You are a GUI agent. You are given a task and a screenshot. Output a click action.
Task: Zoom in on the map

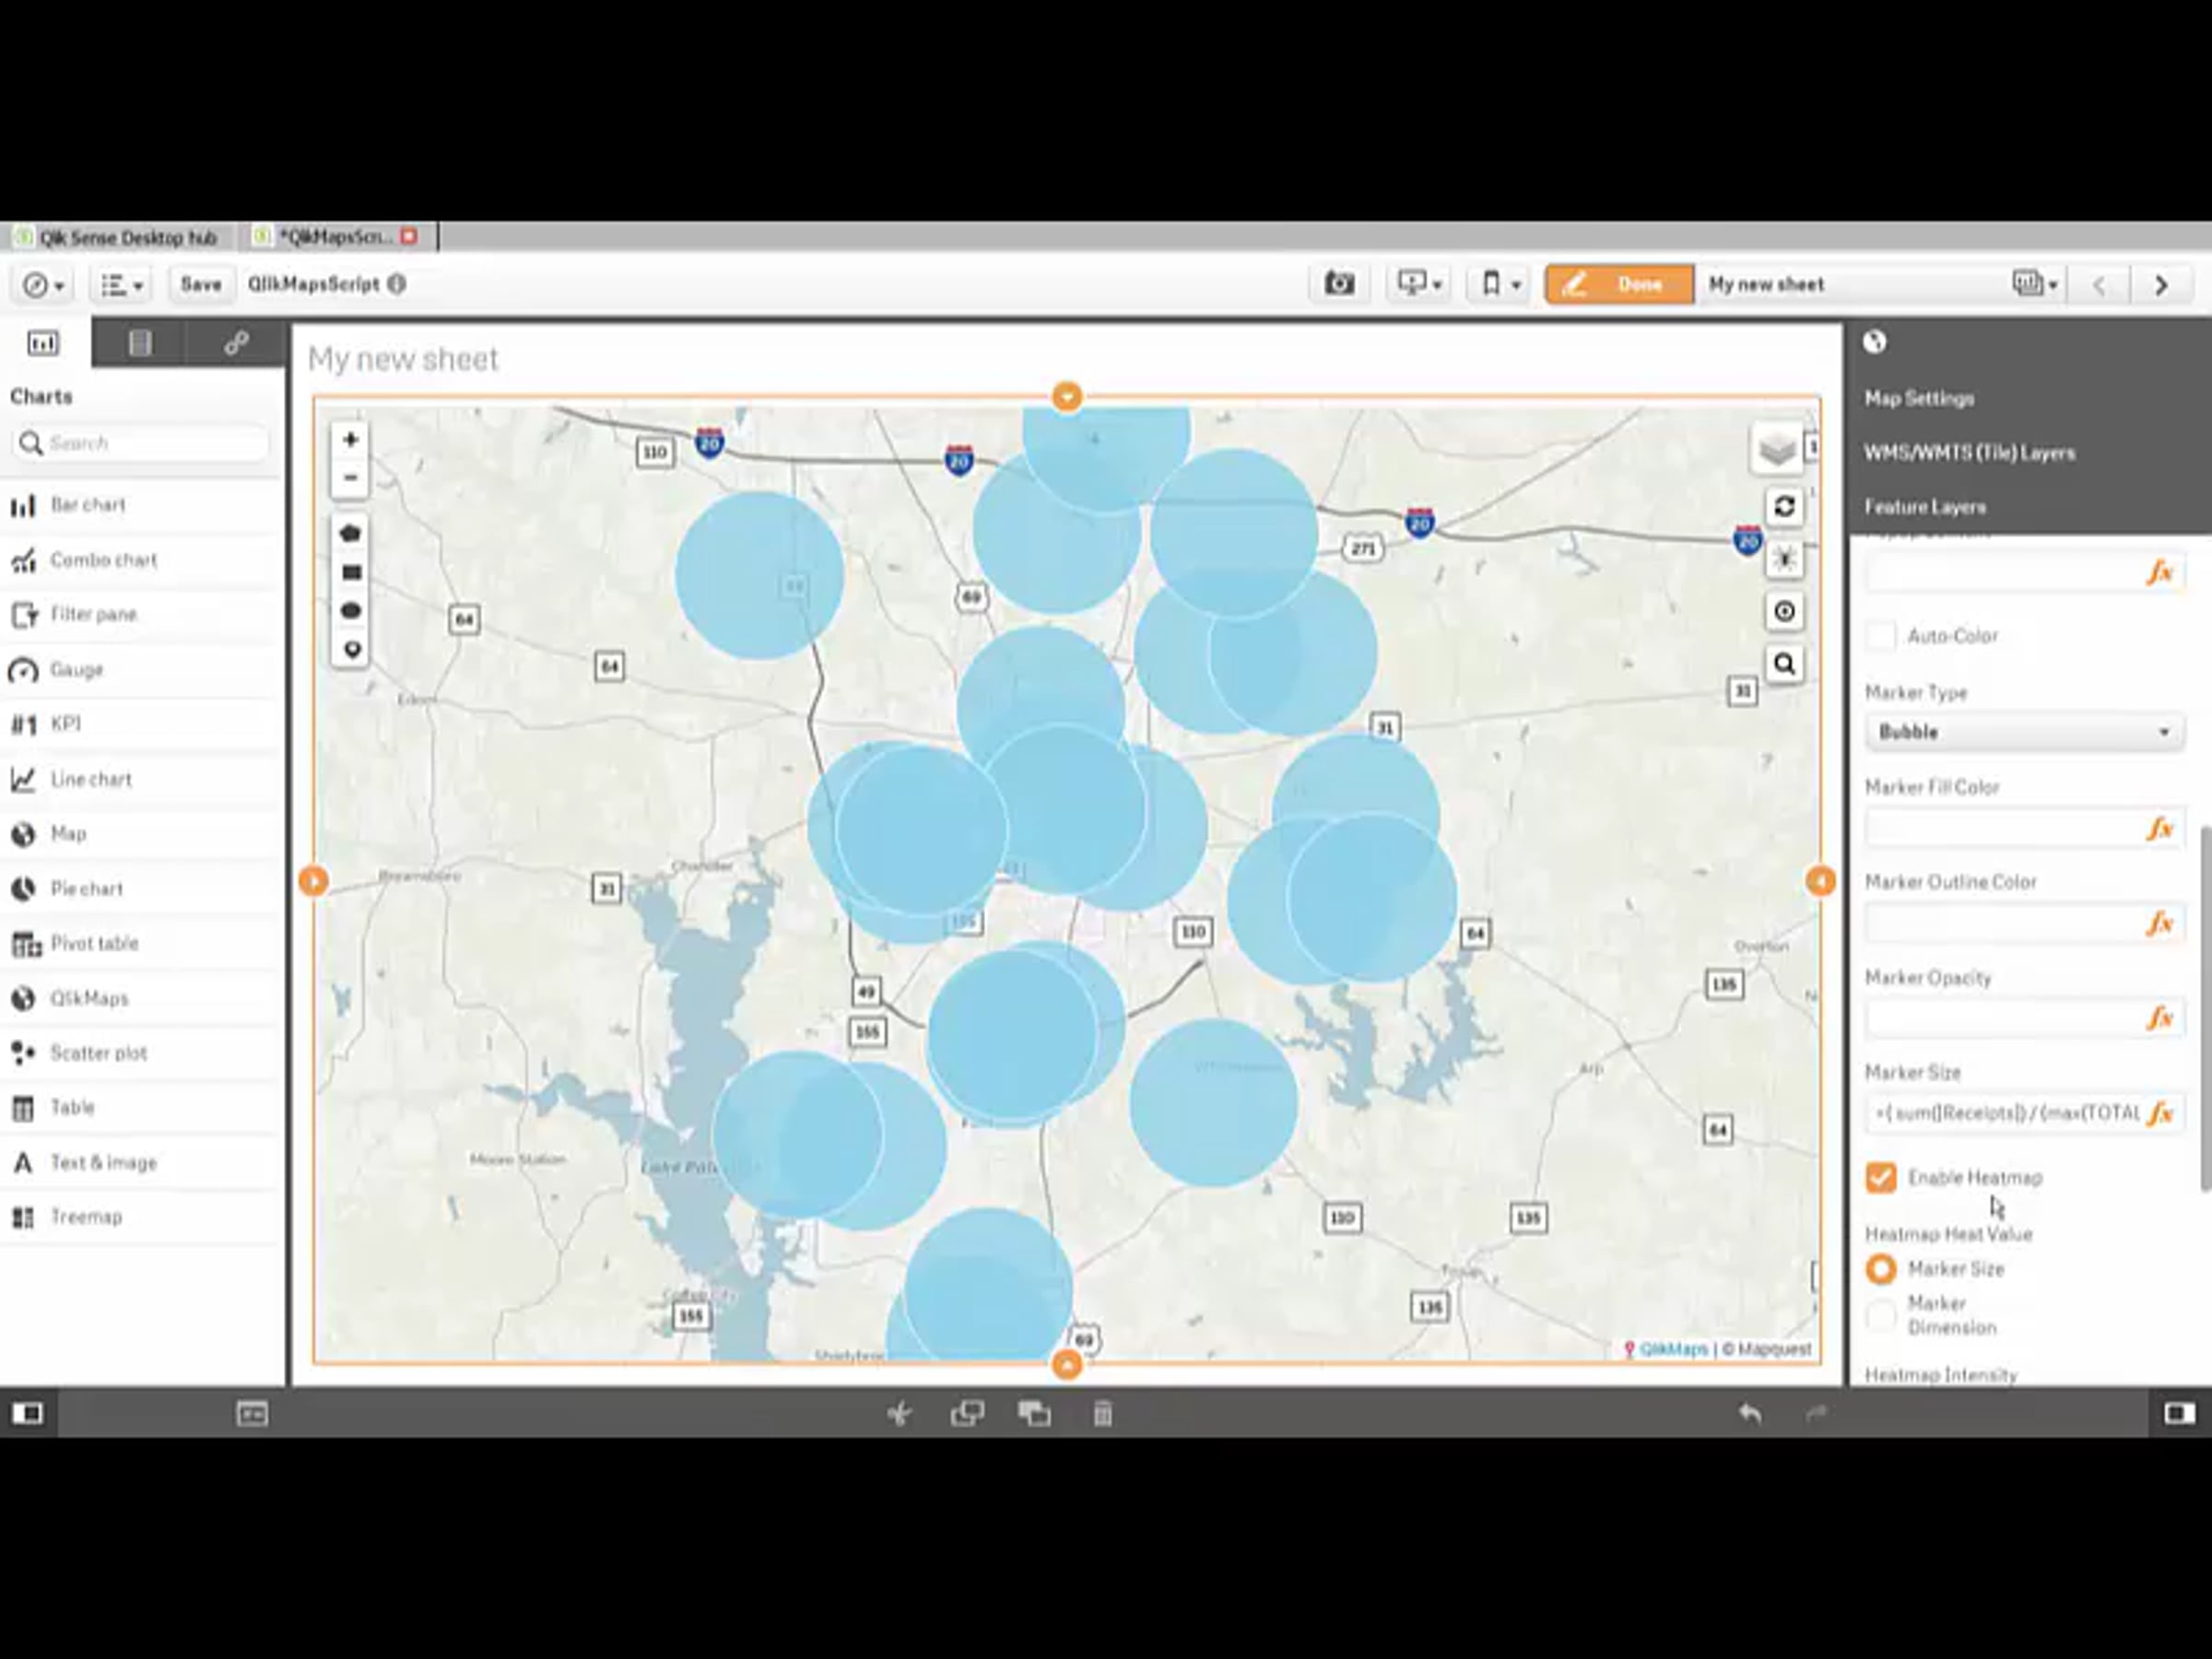click(x=350, y=440)
